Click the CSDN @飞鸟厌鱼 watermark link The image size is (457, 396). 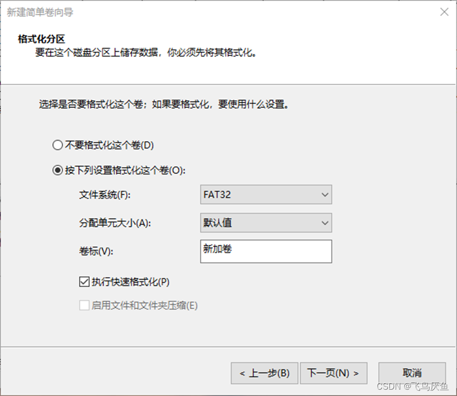[413, 388]
